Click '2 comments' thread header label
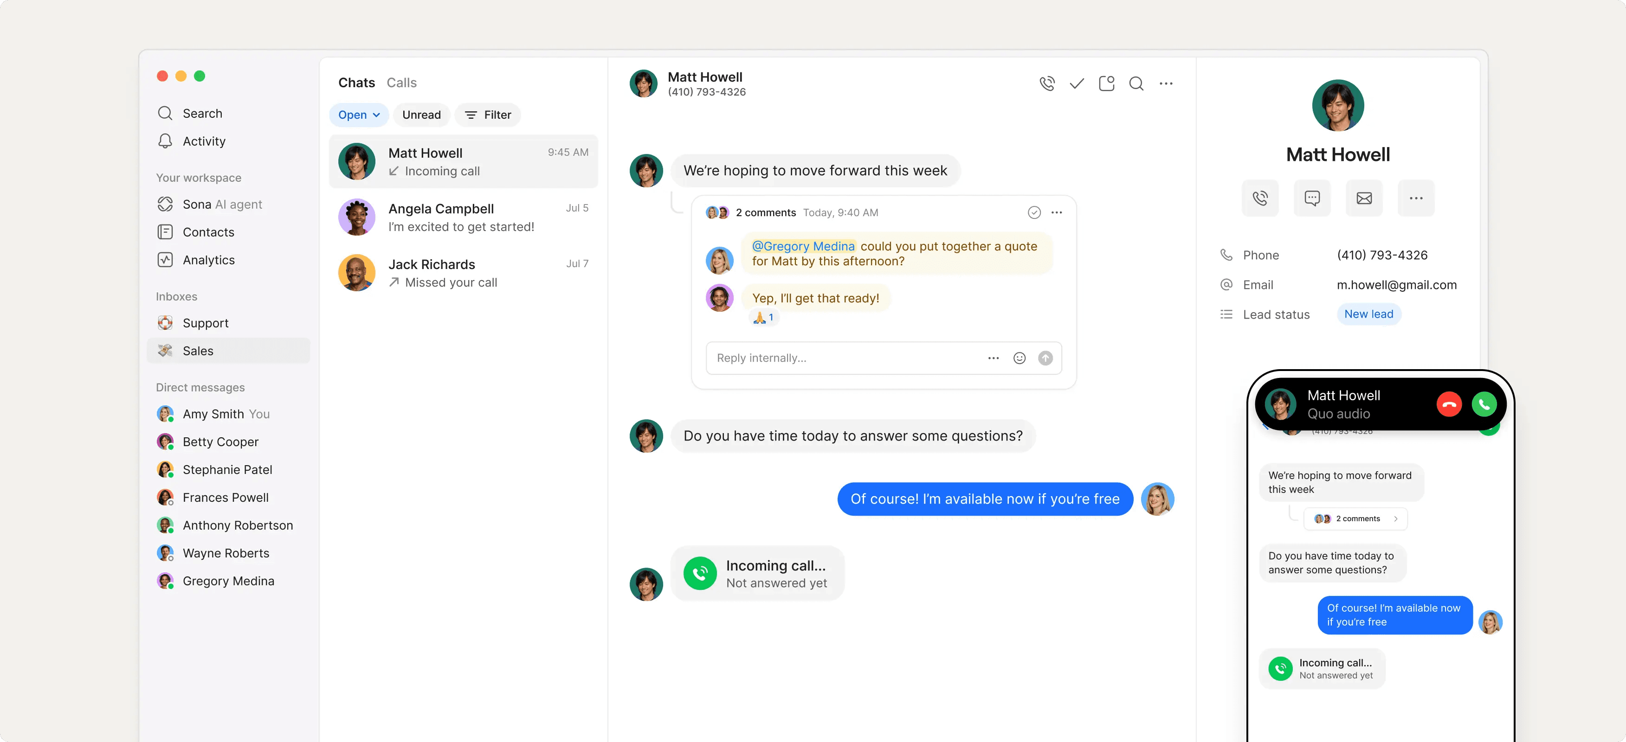1626x742 pixels. pos(766,213)
